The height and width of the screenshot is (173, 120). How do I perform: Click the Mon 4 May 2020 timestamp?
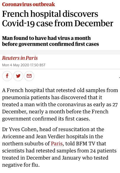[x=24, y=65]
